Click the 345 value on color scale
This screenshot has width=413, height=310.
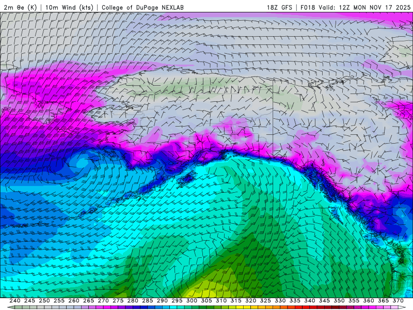(325, 301)
